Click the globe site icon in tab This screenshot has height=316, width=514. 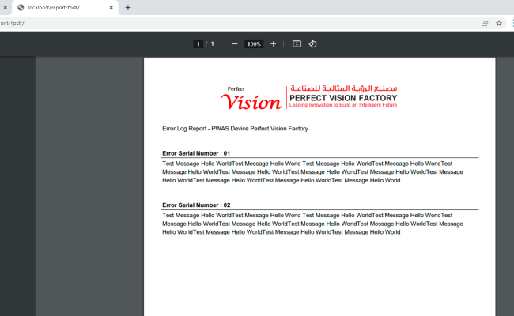[x=21, y=8]
